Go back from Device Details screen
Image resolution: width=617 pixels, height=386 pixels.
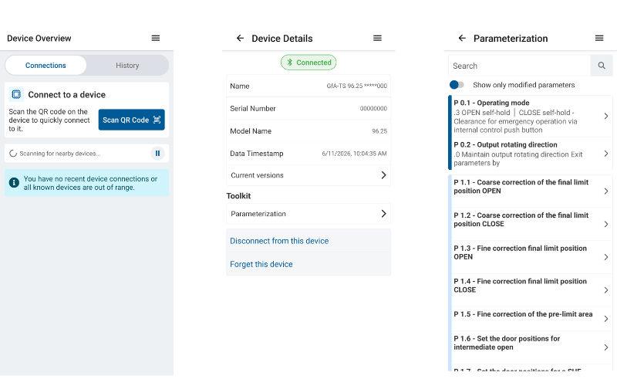[240, 38]
